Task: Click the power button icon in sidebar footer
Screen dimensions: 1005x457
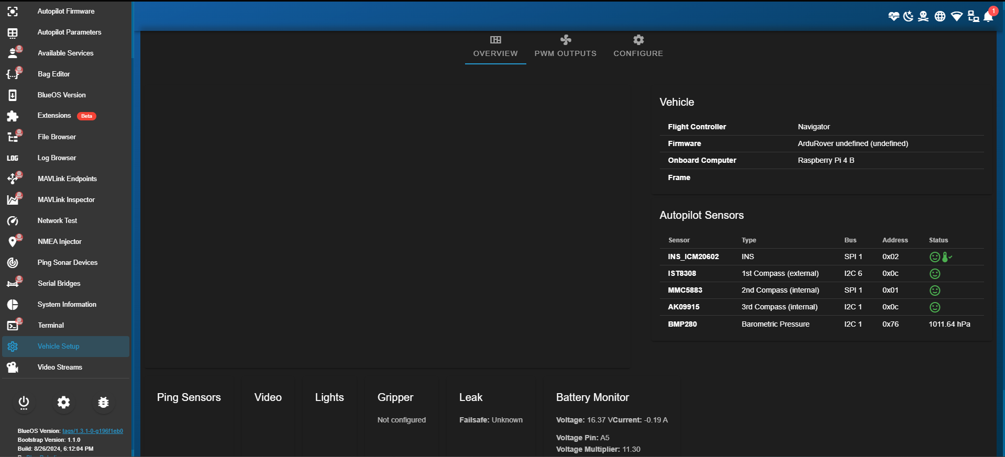Action: [24, 402]
